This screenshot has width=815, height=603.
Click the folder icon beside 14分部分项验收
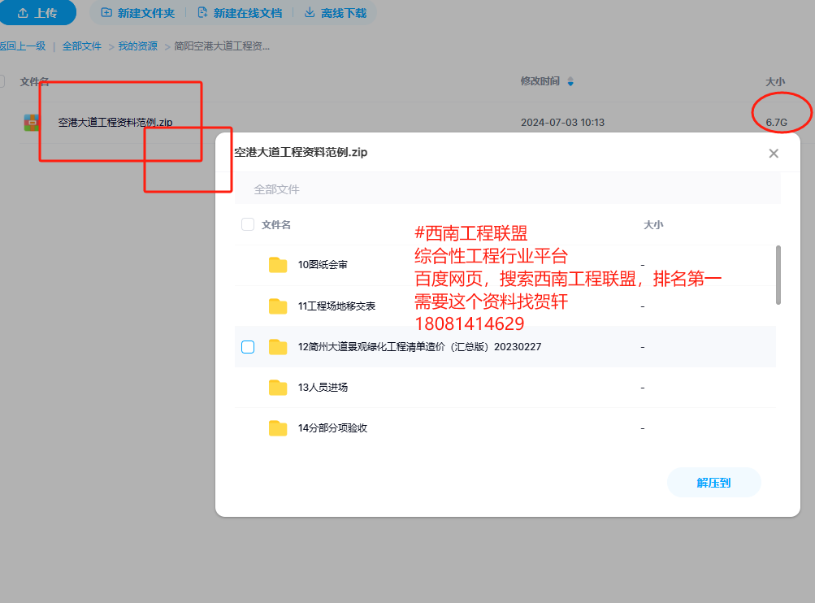277,427
